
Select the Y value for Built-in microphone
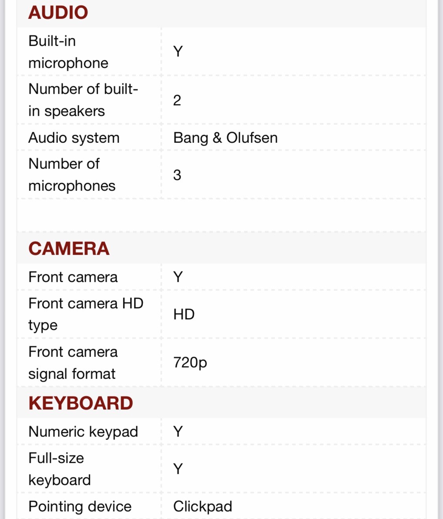click(178, 52)
